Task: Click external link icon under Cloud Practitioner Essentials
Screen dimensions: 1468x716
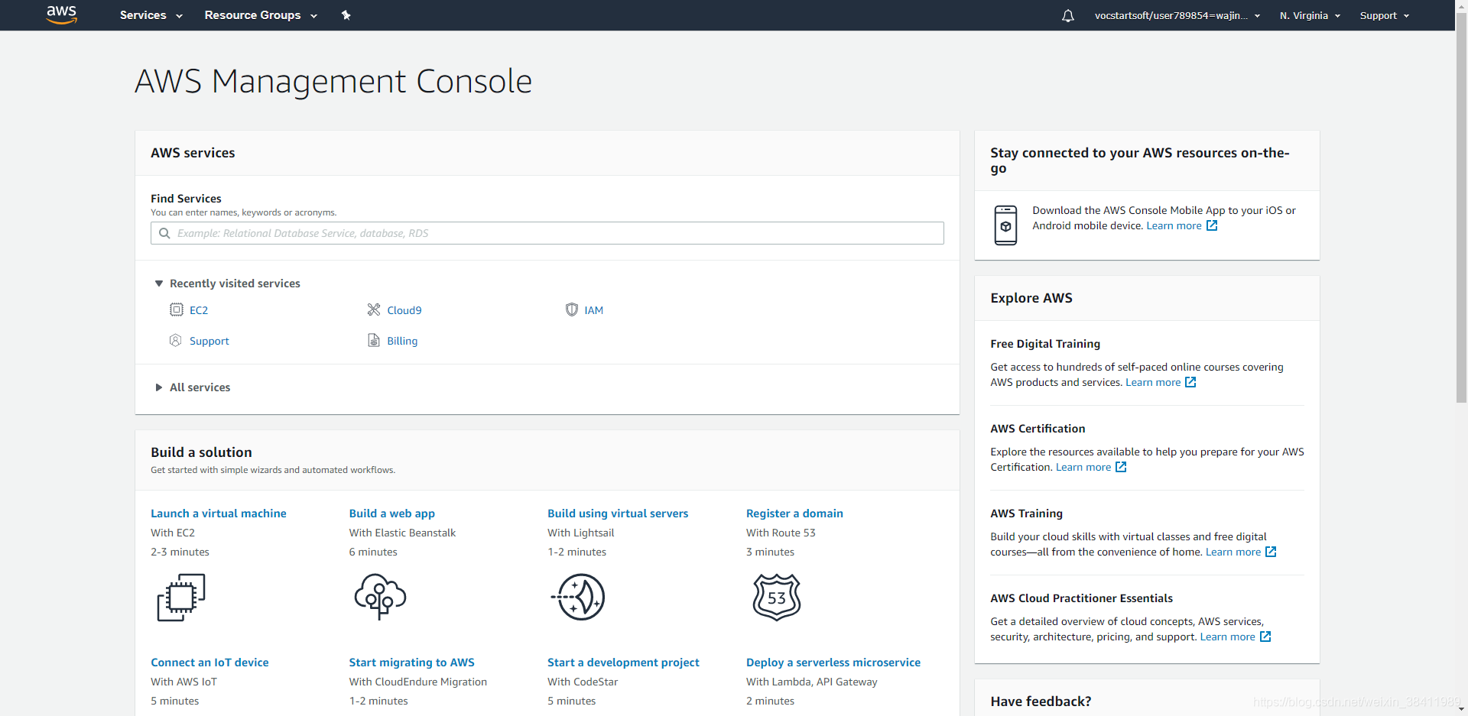Action: (x=1265, y=637)
